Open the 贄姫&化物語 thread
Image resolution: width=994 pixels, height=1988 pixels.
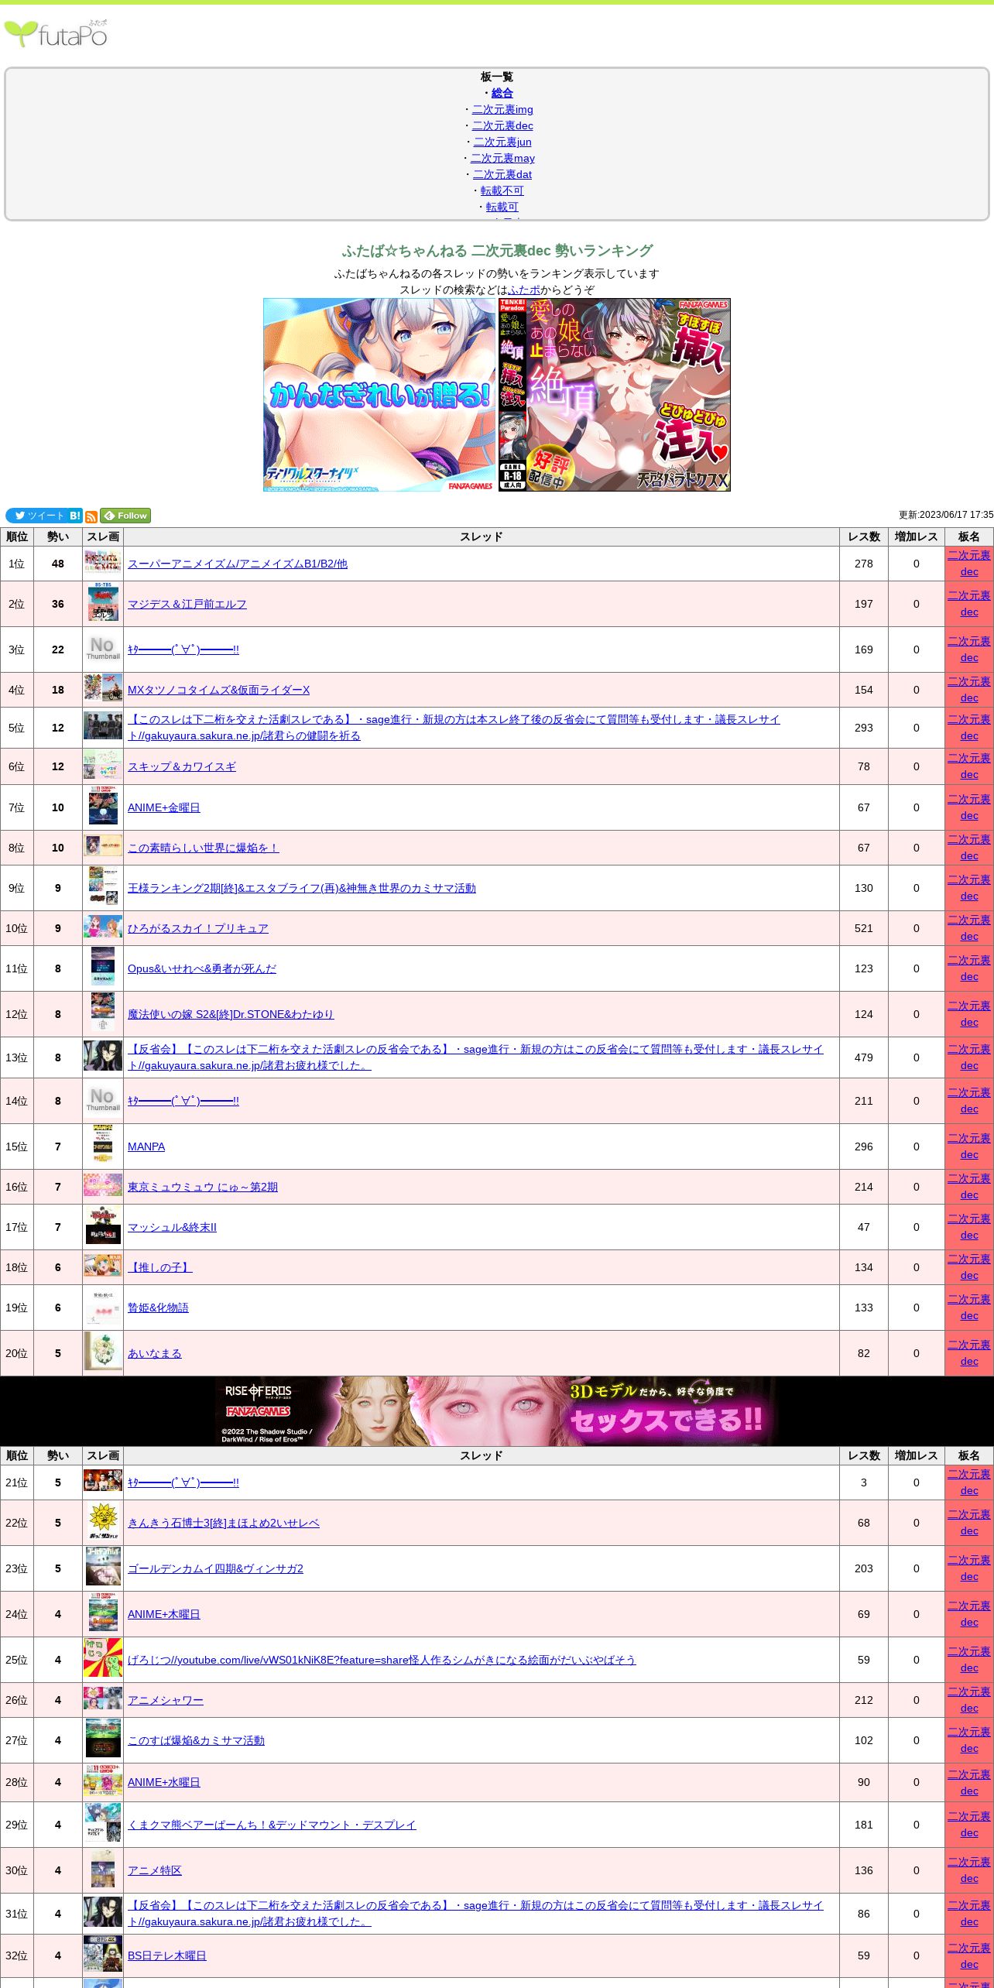(158, 1308)
